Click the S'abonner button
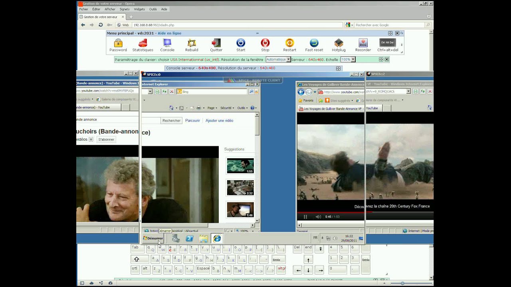The height and width of the screenshot is (287, 511). [x=106, y=140]
